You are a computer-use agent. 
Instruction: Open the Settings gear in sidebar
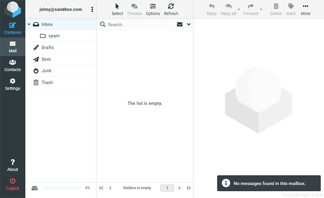[13, 81]
